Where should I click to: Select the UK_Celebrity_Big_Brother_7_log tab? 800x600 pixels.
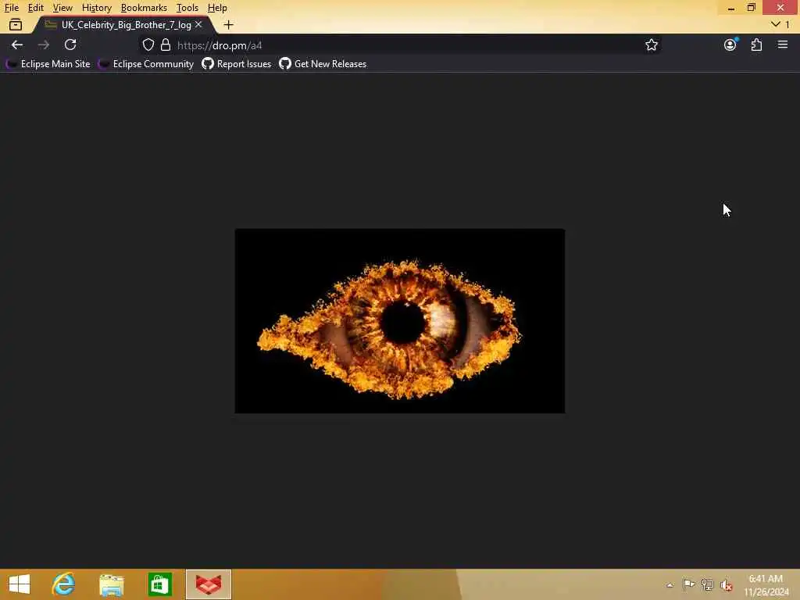pos(126,24)
